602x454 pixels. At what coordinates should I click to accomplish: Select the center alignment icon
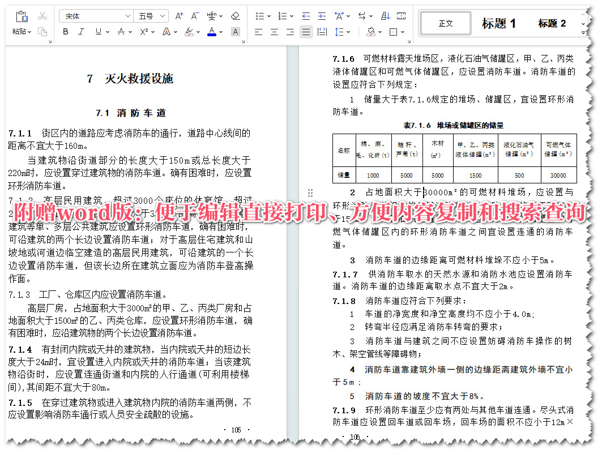coord(275,32)
